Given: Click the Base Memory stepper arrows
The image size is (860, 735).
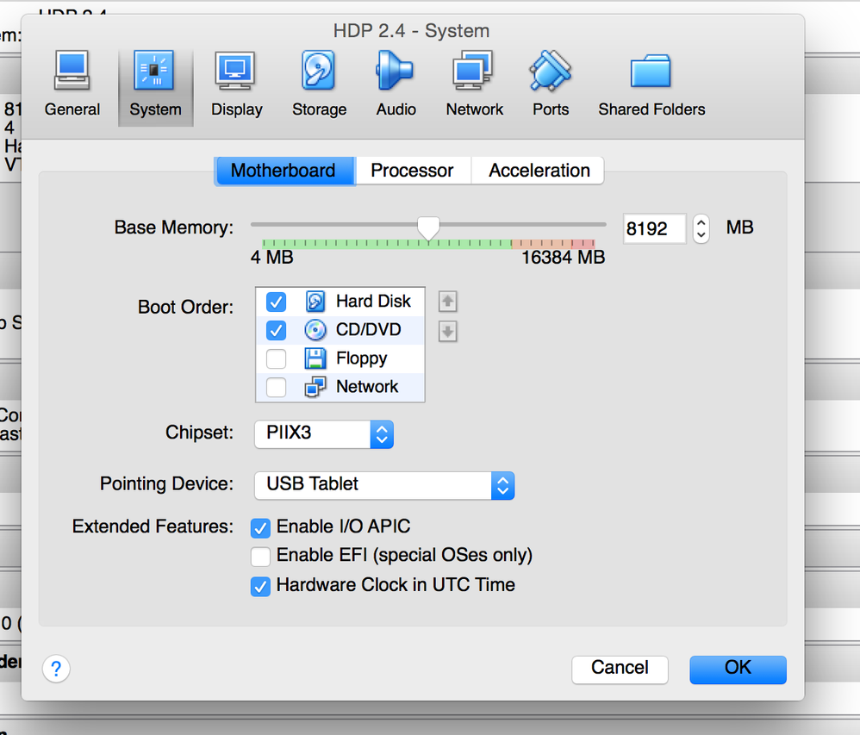Looking at the screenshot, I should click(701, 228).
